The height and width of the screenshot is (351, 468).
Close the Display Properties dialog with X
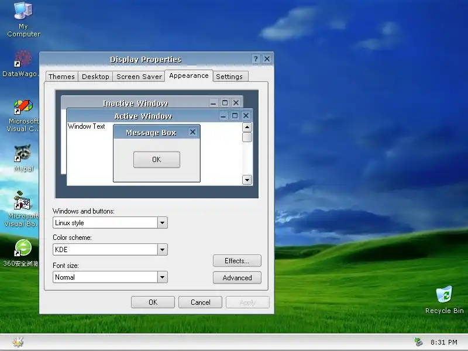267,59
